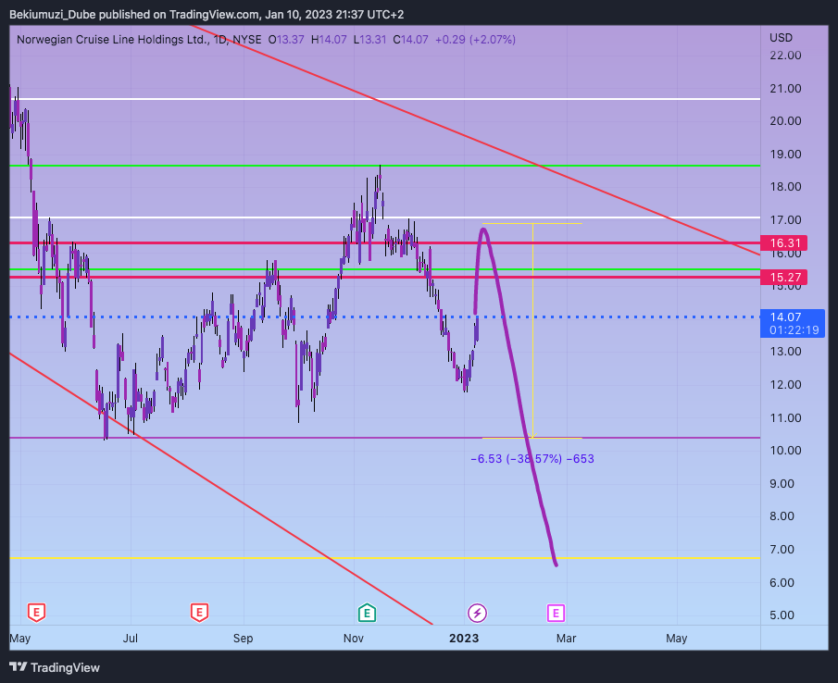This screenshot has height=683, width=838.
Task: Click the Nov label on time axis
Action: click(354, 639)
